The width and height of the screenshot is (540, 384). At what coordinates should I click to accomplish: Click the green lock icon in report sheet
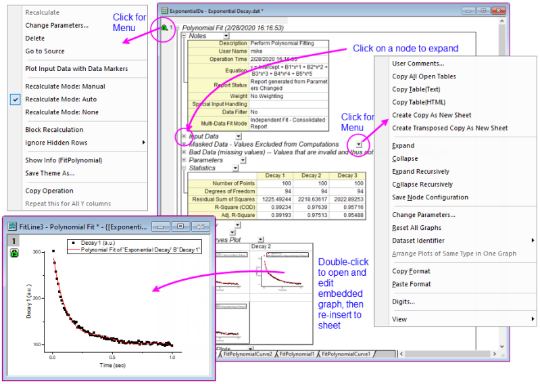[164, 28]
